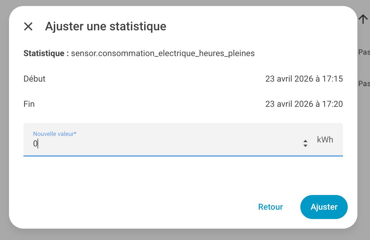This screenshot has height=240, width=370.
Task: Click the floating Nouvelle valeur* label
Action: [55, 134]
